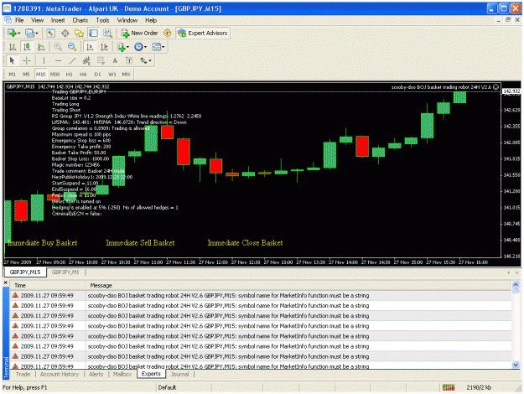Switch timeframe to M5
524x394 pixels.
click(x=26, y=74)
